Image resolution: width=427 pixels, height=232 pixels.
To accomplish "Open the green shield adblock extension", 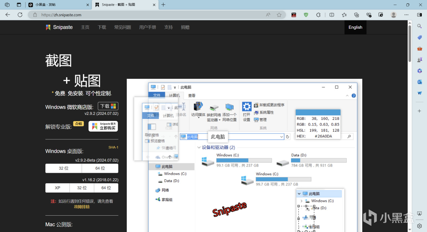I will (306, 15).
